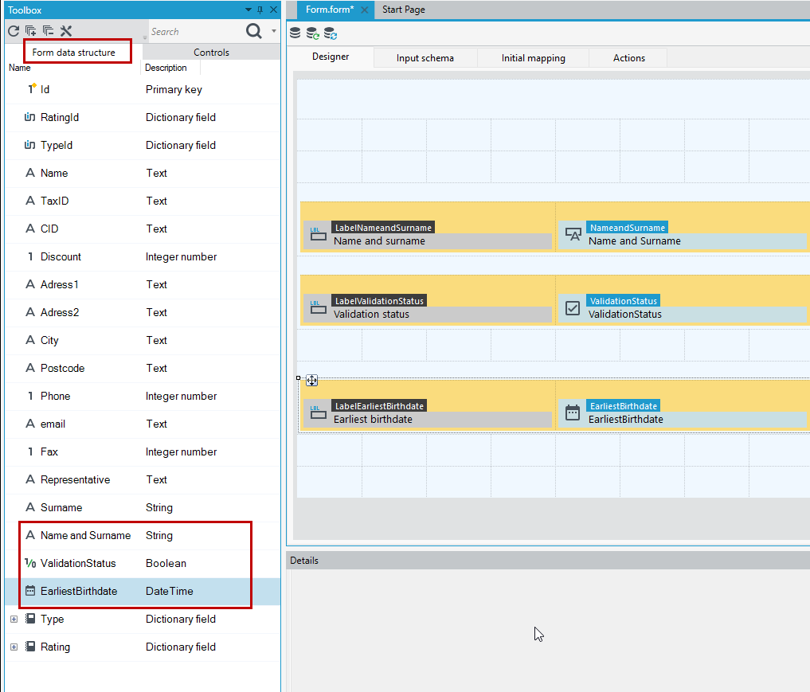Click the LabelEarliestBirthdate label icon
Viewport: 810px width, 692px height.
click(x=319, y=413)
